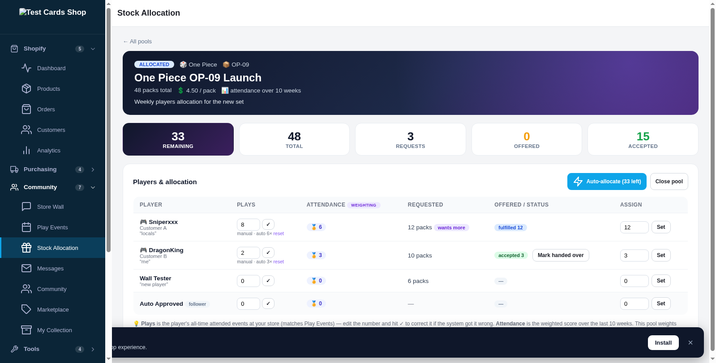Click the Messages envelope icon

[x=26, y=268]
